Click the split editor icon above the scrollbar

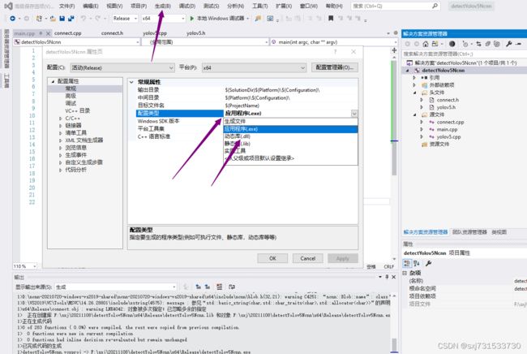click(x=394, y=50)
